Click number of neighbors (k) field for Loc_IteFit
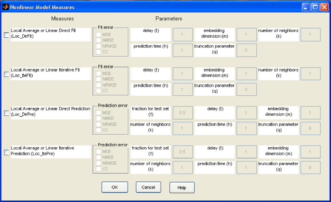This screenshot has height=202, width=331. coord(311,74)
